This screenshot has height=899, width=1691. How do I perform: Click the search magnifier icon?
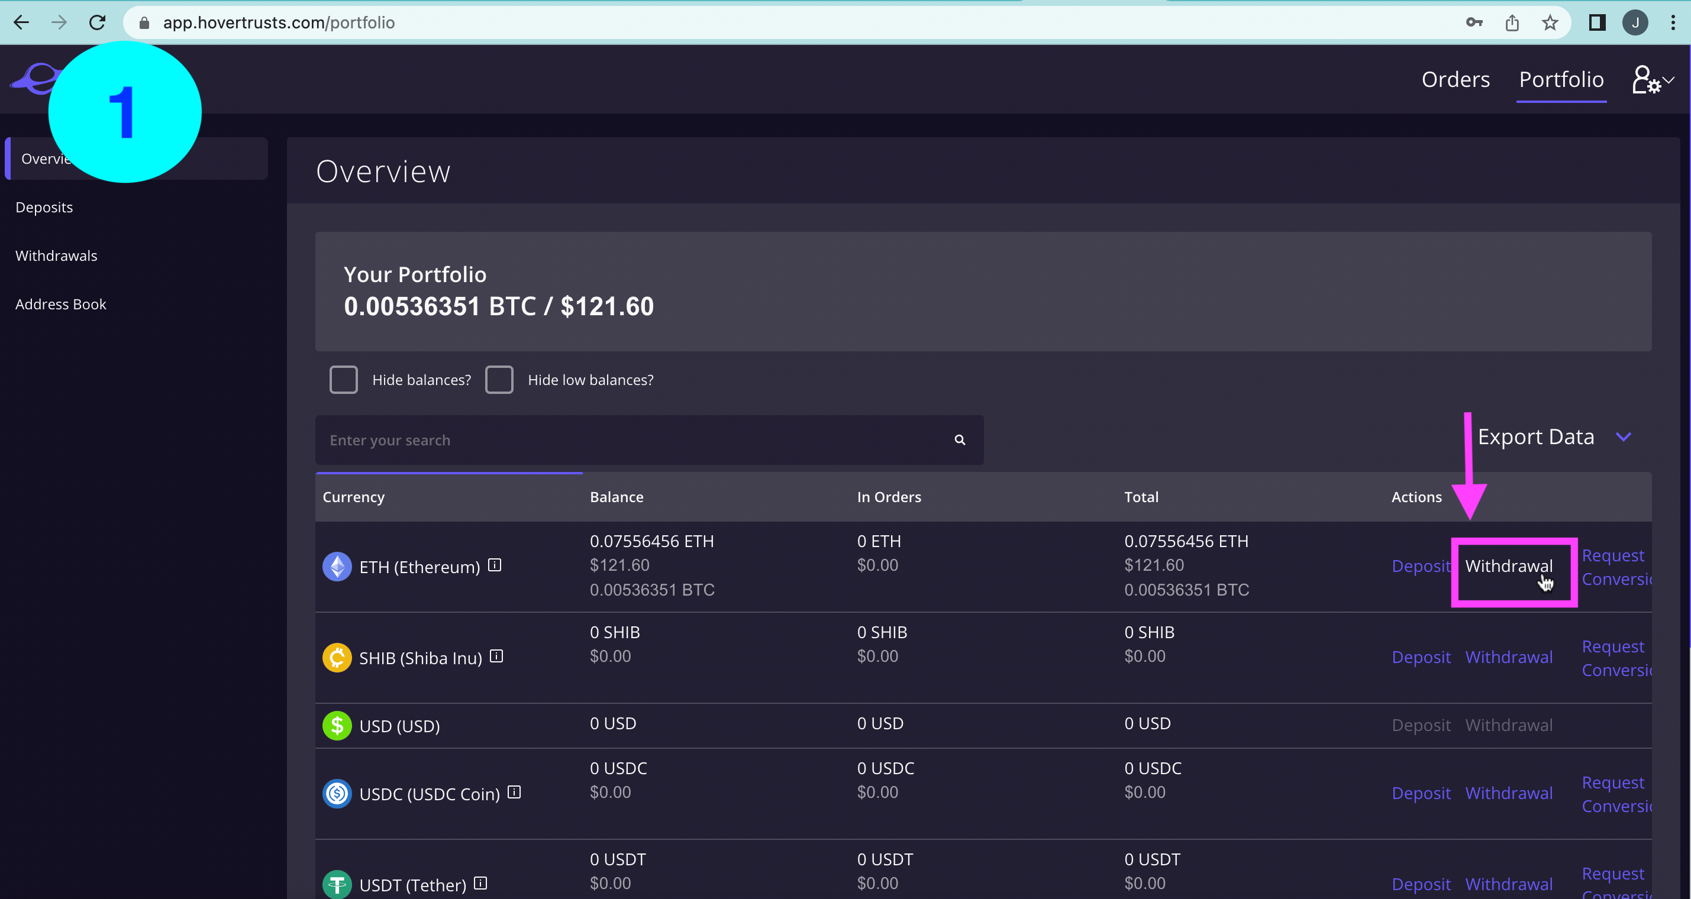(x=959, y=440)
